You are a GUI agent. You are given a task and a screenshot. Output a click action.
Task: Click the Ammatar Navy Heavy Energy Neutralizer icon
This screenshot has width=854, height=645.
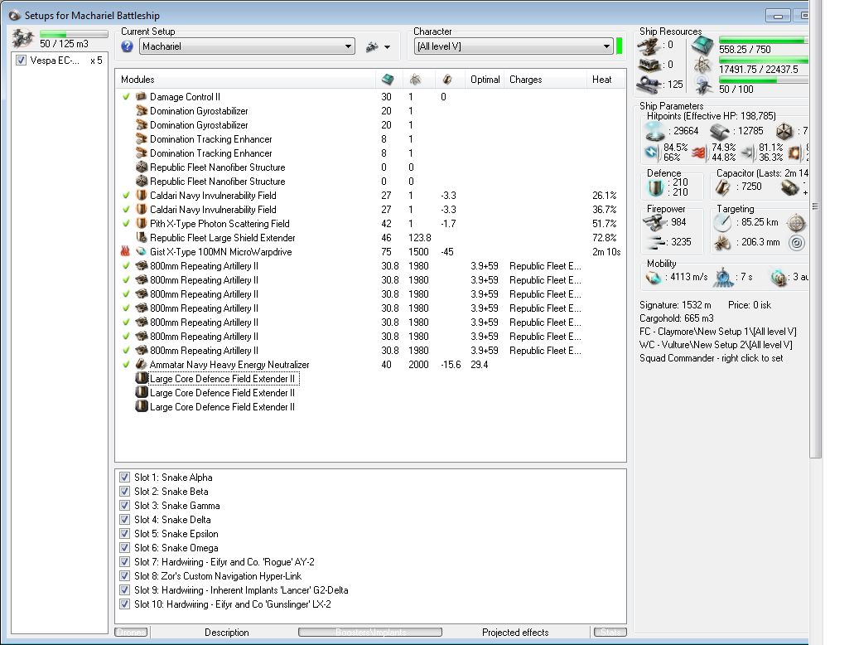click(x=141, y=364)
